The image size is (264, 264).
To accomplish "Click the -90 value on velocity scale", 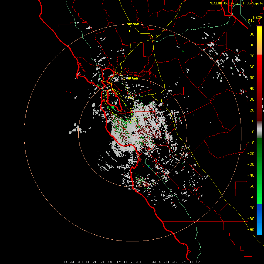I will pos(251,229).
